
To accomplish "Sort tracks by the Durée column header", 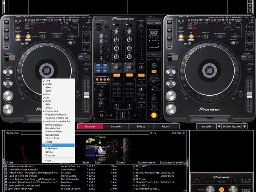I will (128, 163).
